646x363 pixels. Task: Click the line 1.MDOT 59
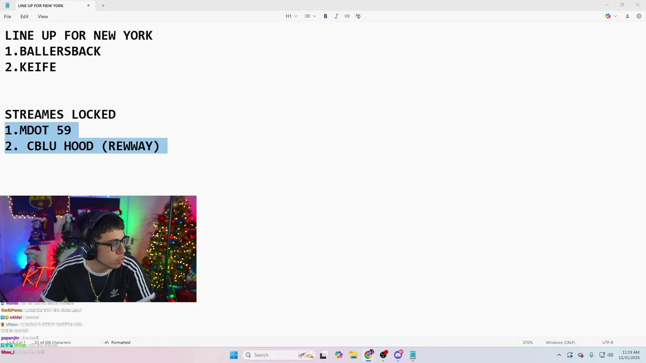[x=38, y=130]
